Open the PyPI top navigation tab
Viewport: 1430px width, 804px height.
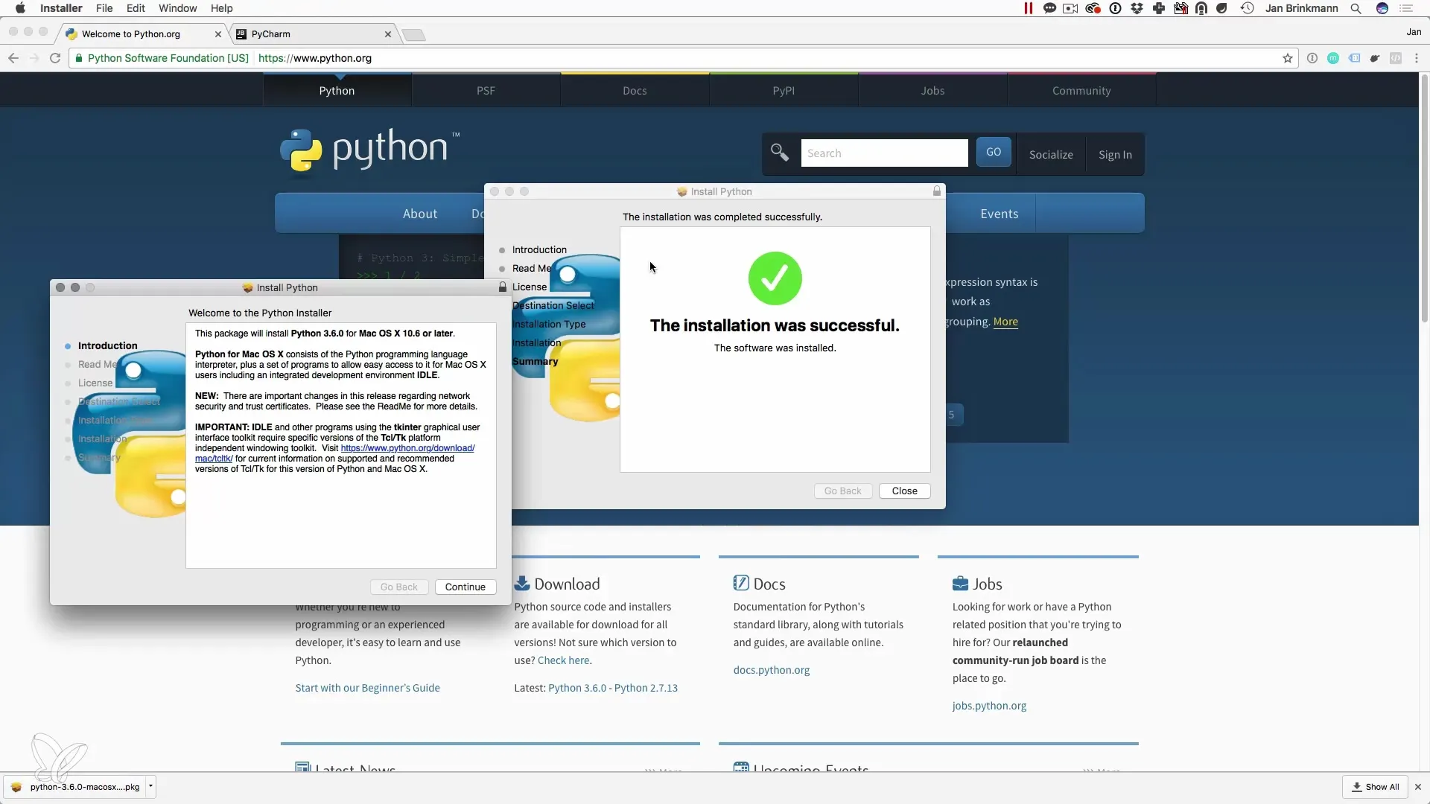pos(784,90)
